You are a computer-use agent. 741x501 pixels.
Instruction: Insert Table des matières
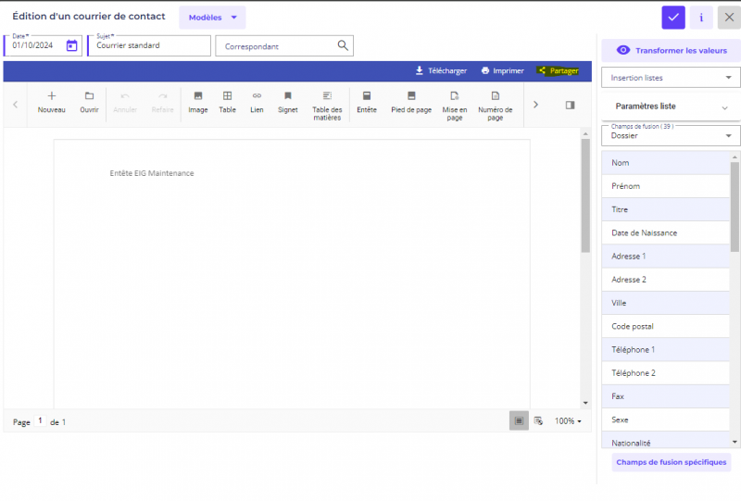[x=327, y=96]
